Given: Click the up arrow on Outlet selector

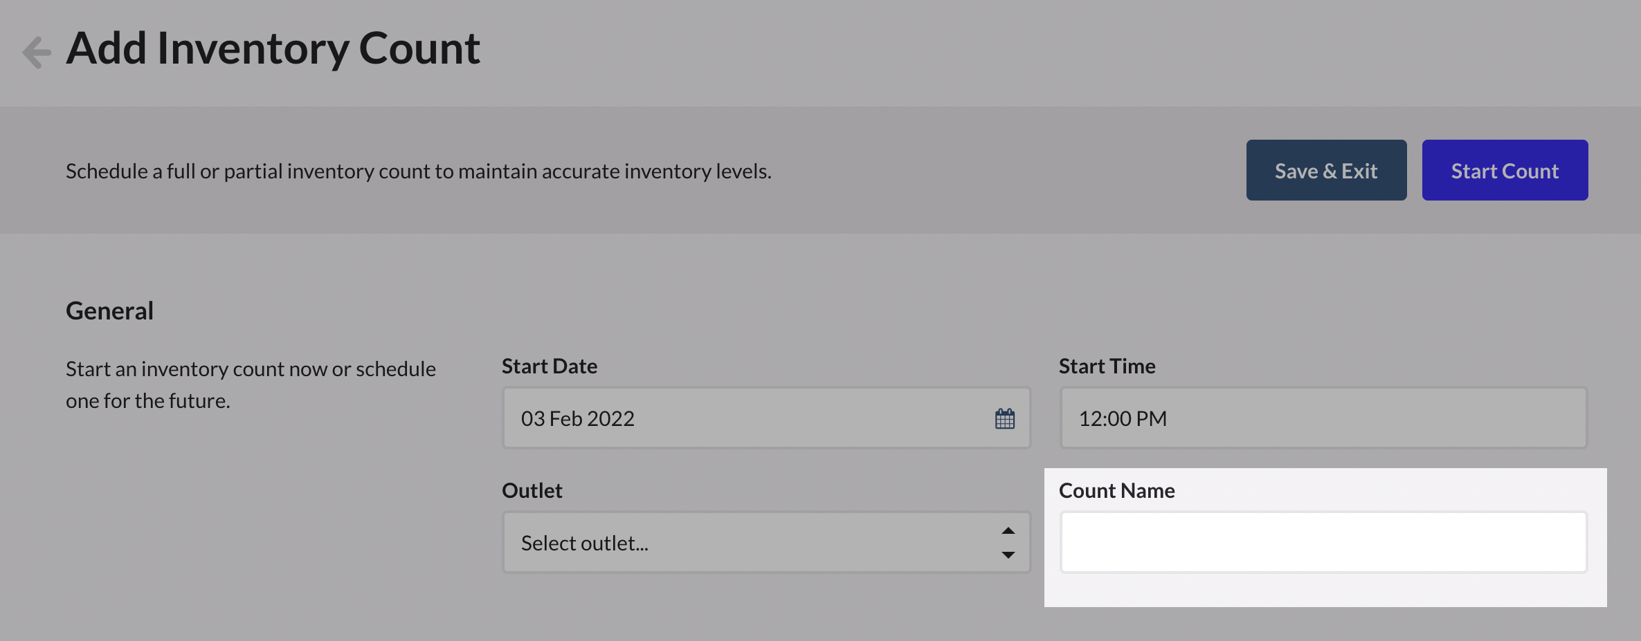Looking at the screenshot, I should pyautogui.click(x=1009, y=531).
